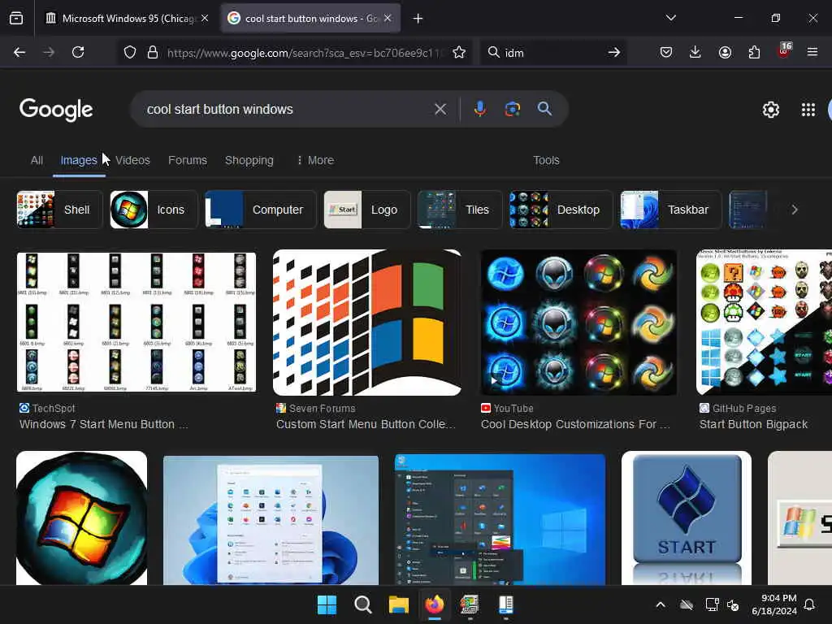Image resolution: width=832 pixels, height=624 pixels.
Task: Bookmark this page with the star icon
Action: click(x=459, y=52)
